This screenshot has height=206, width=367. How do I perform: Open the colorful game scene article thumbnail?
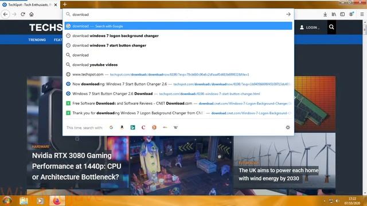point(181,165)
